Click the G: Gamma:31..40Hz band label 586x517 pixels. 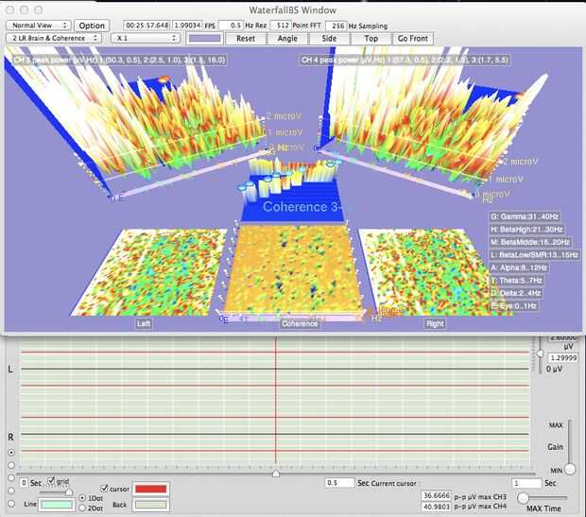click(x=525, y=216)
